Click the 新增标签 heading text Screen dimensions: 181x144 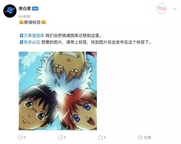[32, 22]
